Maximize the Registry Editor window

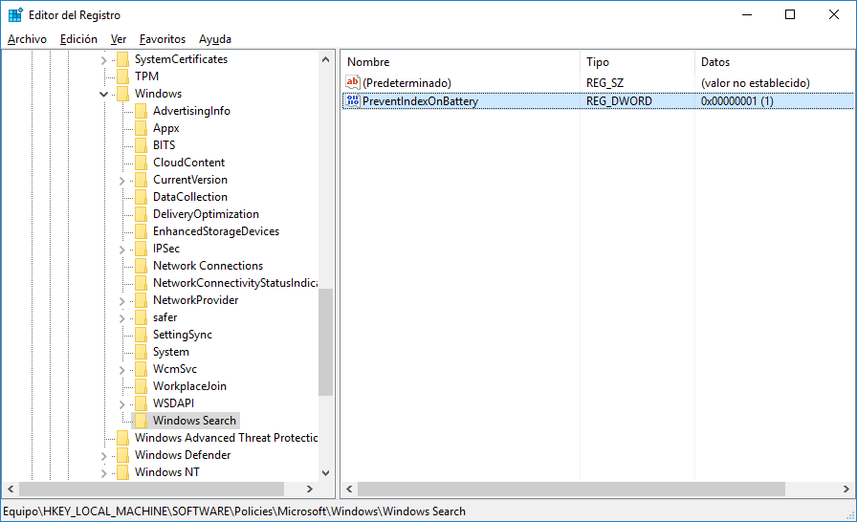[790, 14]
